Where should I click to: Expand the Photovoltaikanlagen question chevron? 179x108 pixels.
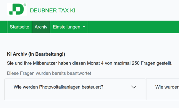point(134,87)
